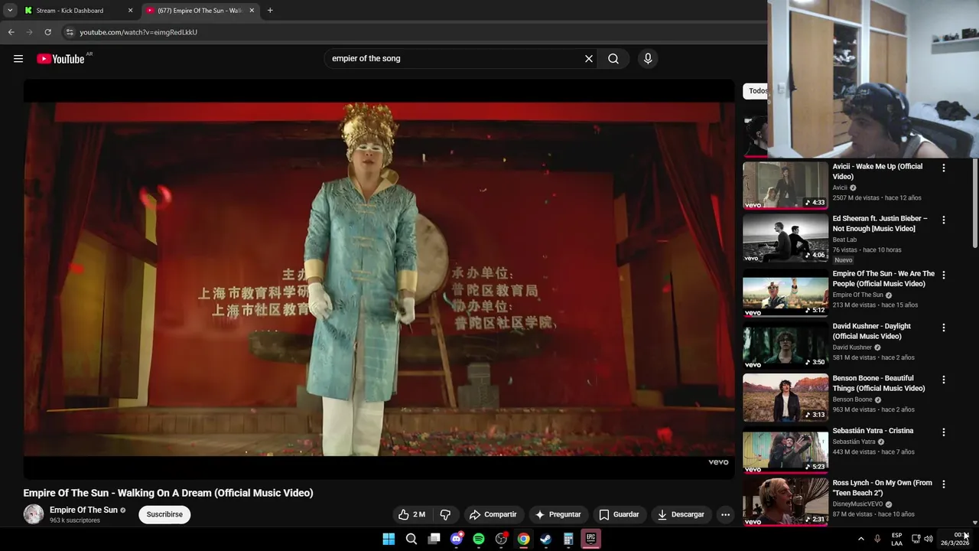
Task: Dislike the video with thumbs down
Action: [445, 514]
